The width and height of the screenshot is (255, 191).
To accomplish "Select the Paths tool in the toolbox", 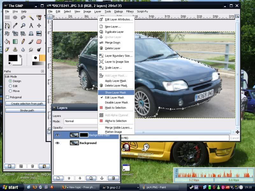I will [x=7, y=25].
